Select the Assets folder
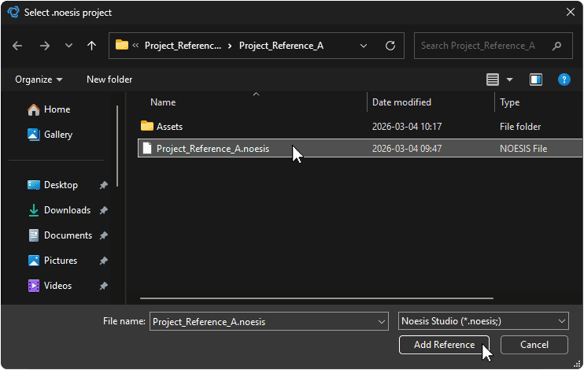The width and height of the screenshot is (584, 370). (169, 126)
